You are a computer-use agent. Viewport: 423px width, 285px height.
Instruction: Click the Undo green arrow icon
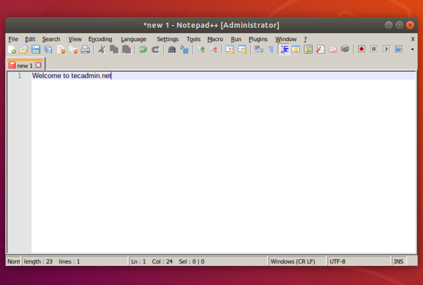[x=143, y=50]
